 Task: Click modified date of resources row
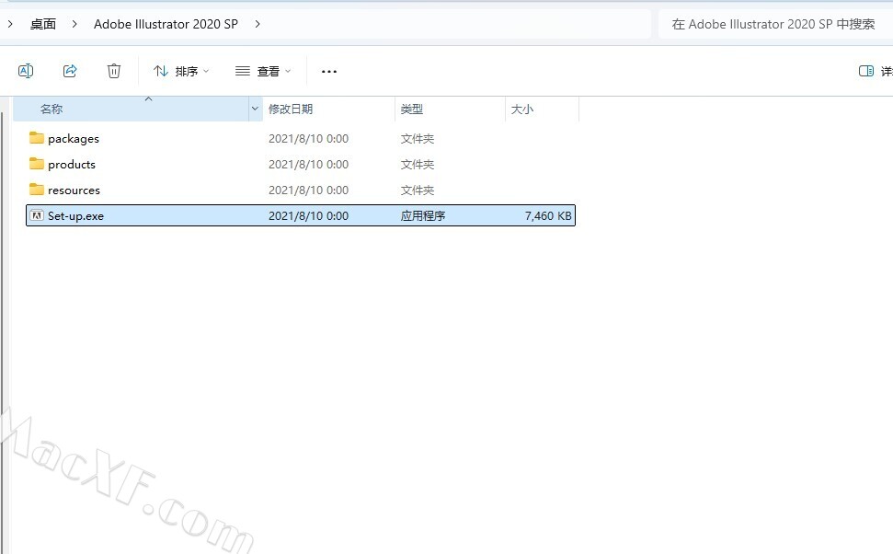click(309, 190)
